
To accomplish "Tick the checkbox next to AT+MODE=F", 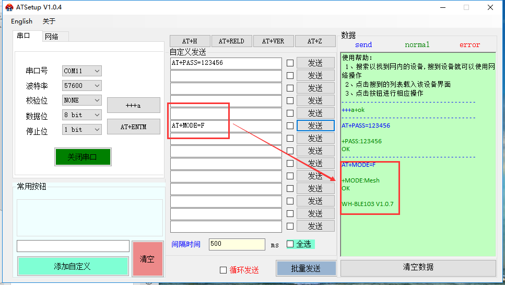I will click(290, 126).
